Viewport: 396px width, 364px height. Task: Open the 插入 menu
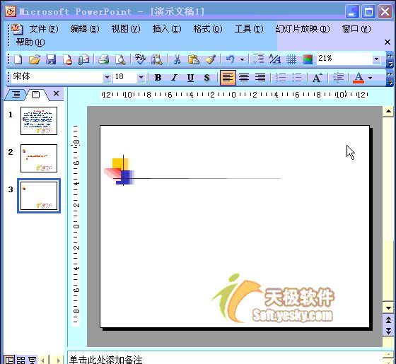[167, 29]
